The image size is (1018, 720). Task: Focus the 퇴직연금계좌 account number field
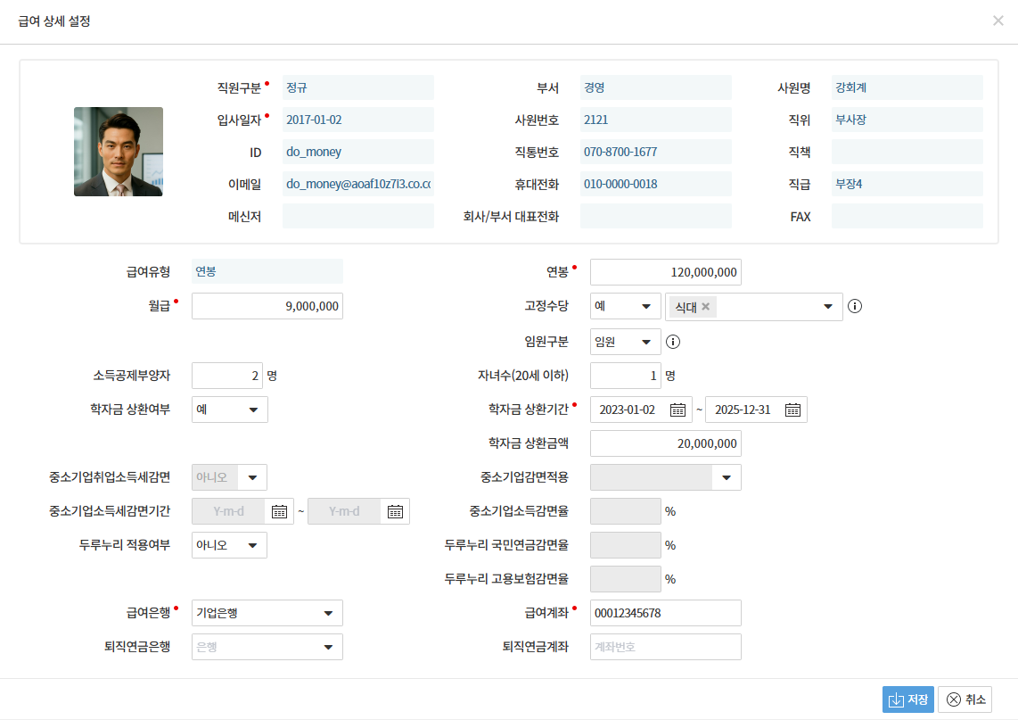point(665,647)
